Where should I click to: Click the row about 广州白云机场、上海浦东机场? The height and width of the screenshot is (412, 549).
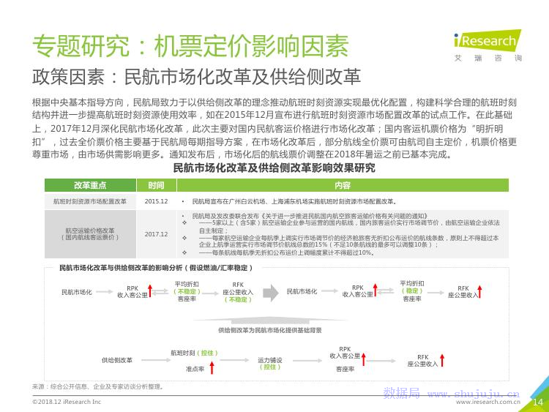294,202
